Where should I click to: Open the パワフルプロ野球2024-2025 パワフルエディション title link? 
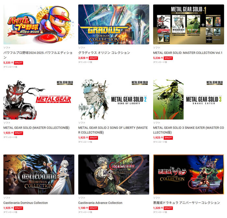point(38,55)
